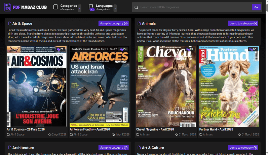
Task: Click download cloud icon under Cheval Magazine
Action: (x=177, y=135)
